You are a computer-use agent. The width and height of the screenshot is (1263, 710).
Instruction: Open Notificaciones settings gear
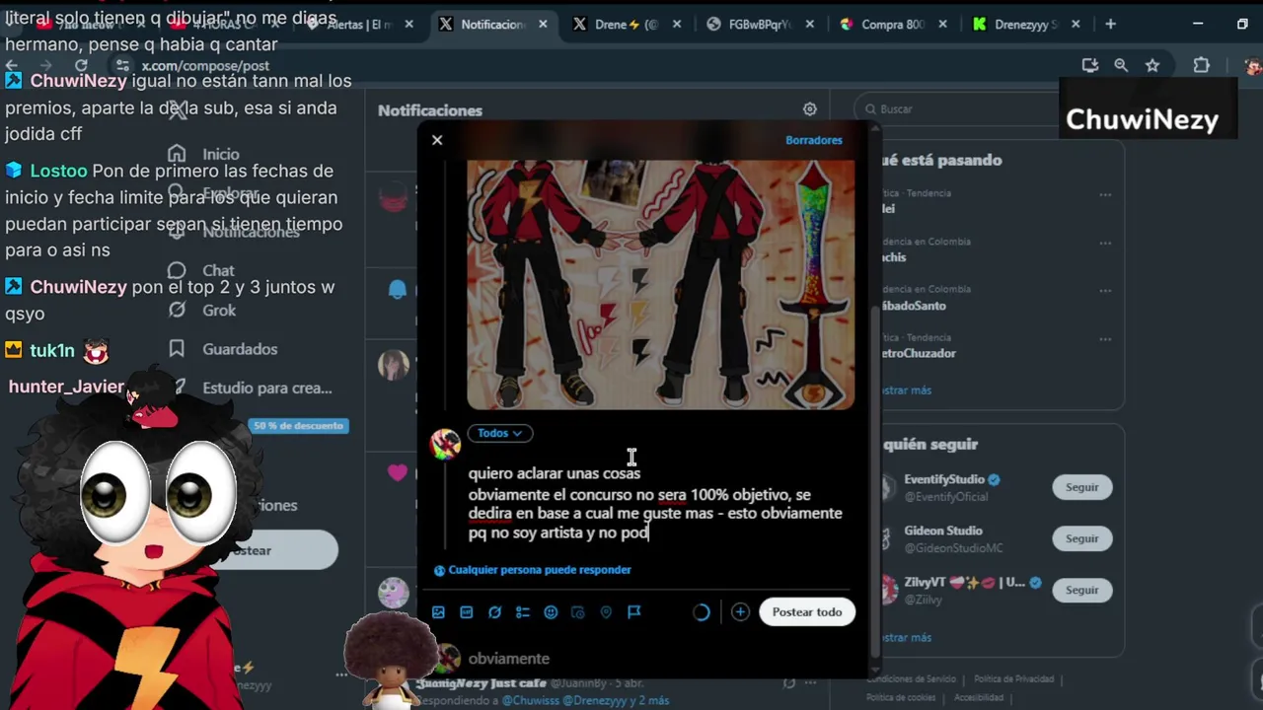[809, 109]
